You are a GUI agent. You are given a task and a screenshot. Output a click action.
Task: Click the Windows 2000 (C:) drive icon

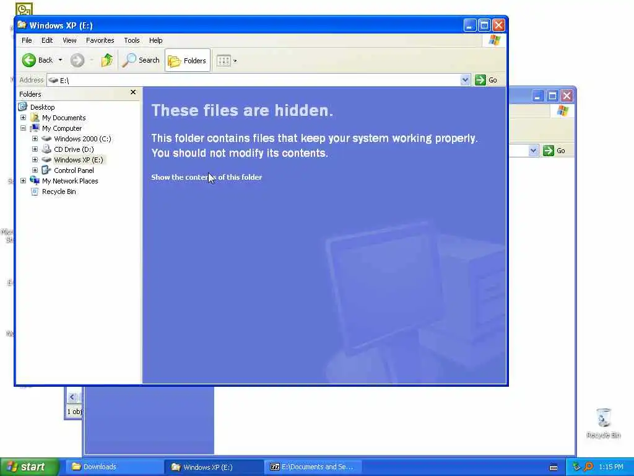click(46, 138)
